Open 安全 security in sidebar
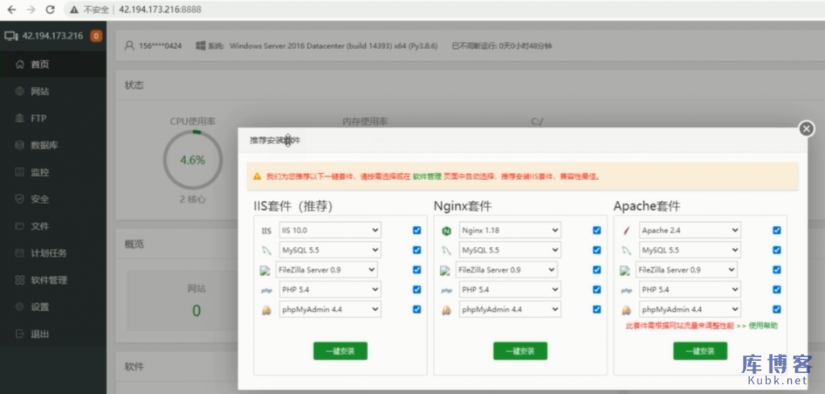Image resolution: width=825 pixels, height=394 pixels. point(53,199)
